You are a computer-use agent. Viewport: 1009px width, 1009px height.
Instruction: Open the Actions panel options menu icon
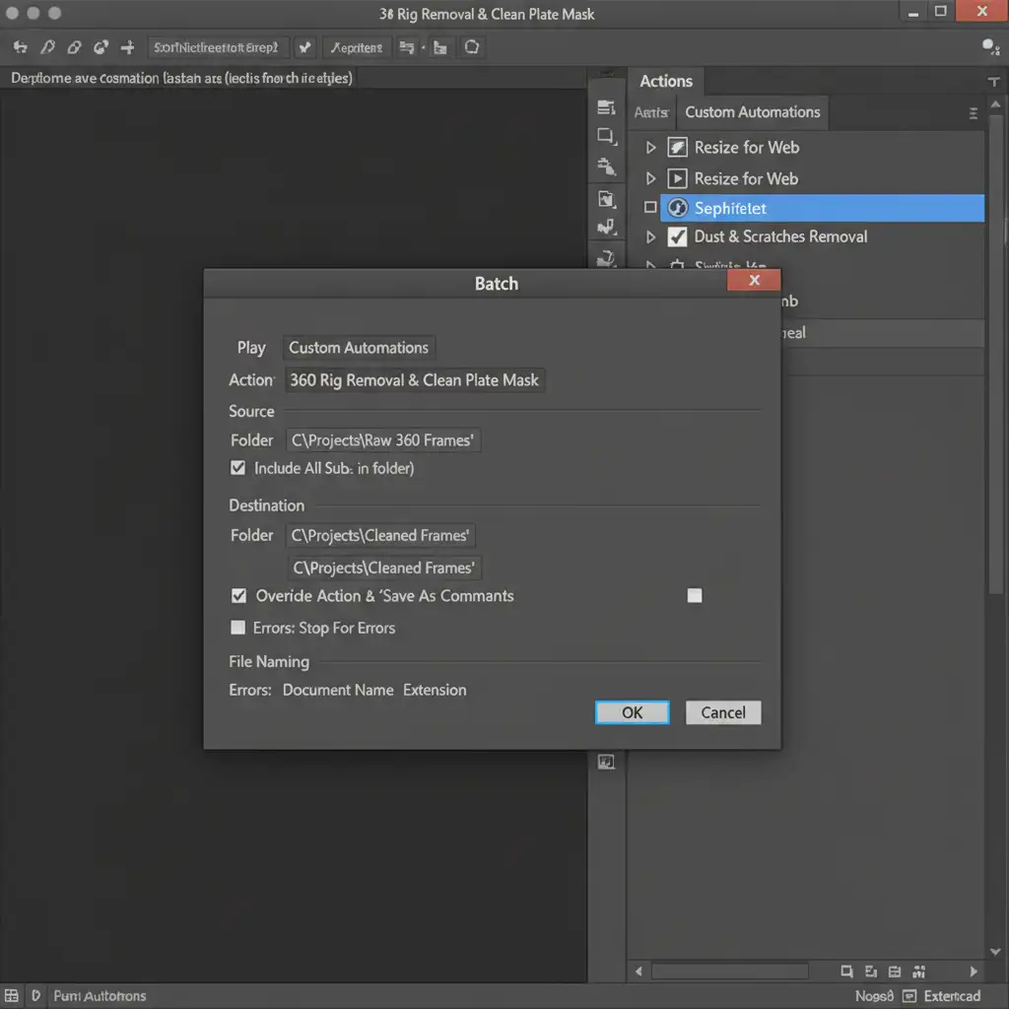[974, 113]
